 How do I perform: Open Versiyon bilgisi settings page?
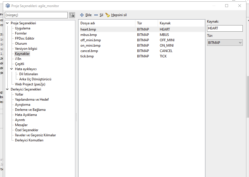click(x=26, y=49)
